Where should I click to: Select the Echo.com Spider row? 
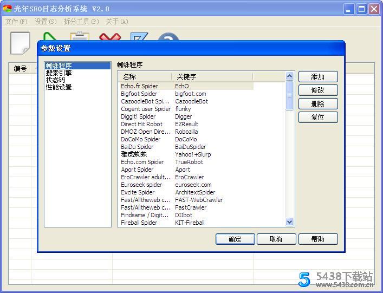pyautogui.click(x=186, y=162)
